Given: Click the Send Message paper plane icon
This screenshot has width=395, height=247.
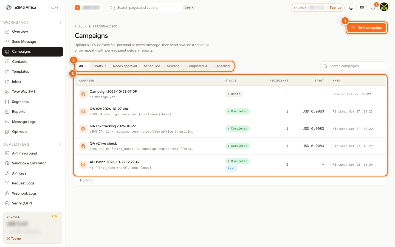Looking at the screenshot, I should (x=7, y=41).
